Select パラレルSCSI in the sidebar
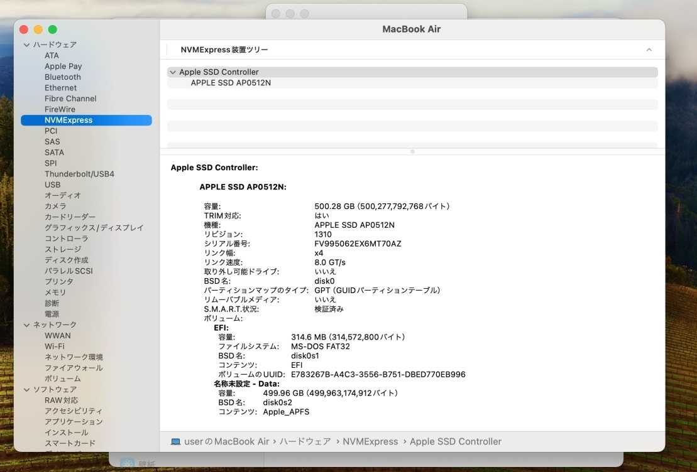The width and height of the screenshot is (697, 472). [x=69, y=271]
